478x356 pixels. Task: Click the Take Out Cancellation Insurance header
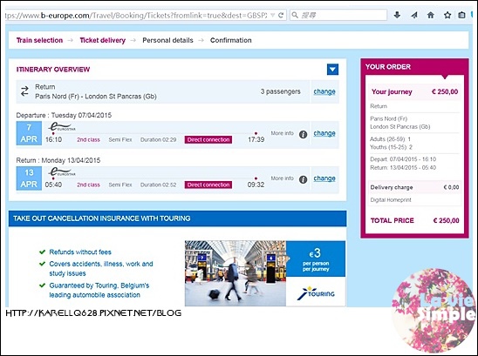177,218
